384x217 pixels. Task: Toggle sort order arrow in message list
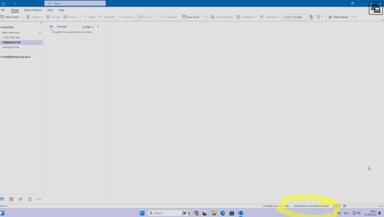pos(97,27)
